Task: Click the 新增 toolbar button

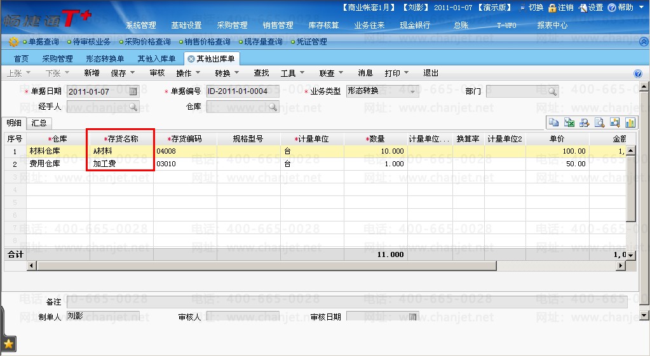Action: (91, 73)
